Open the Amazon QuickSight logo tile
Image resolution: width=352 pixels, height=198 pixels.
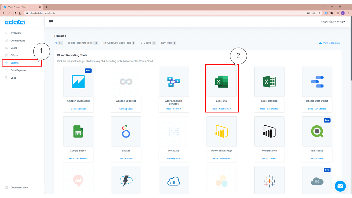[x=78, y=82]
